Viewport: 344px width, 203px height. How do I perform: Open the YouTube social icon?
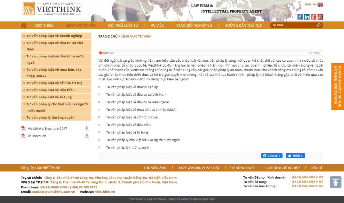pyautogui.click(x=320, y=17)
